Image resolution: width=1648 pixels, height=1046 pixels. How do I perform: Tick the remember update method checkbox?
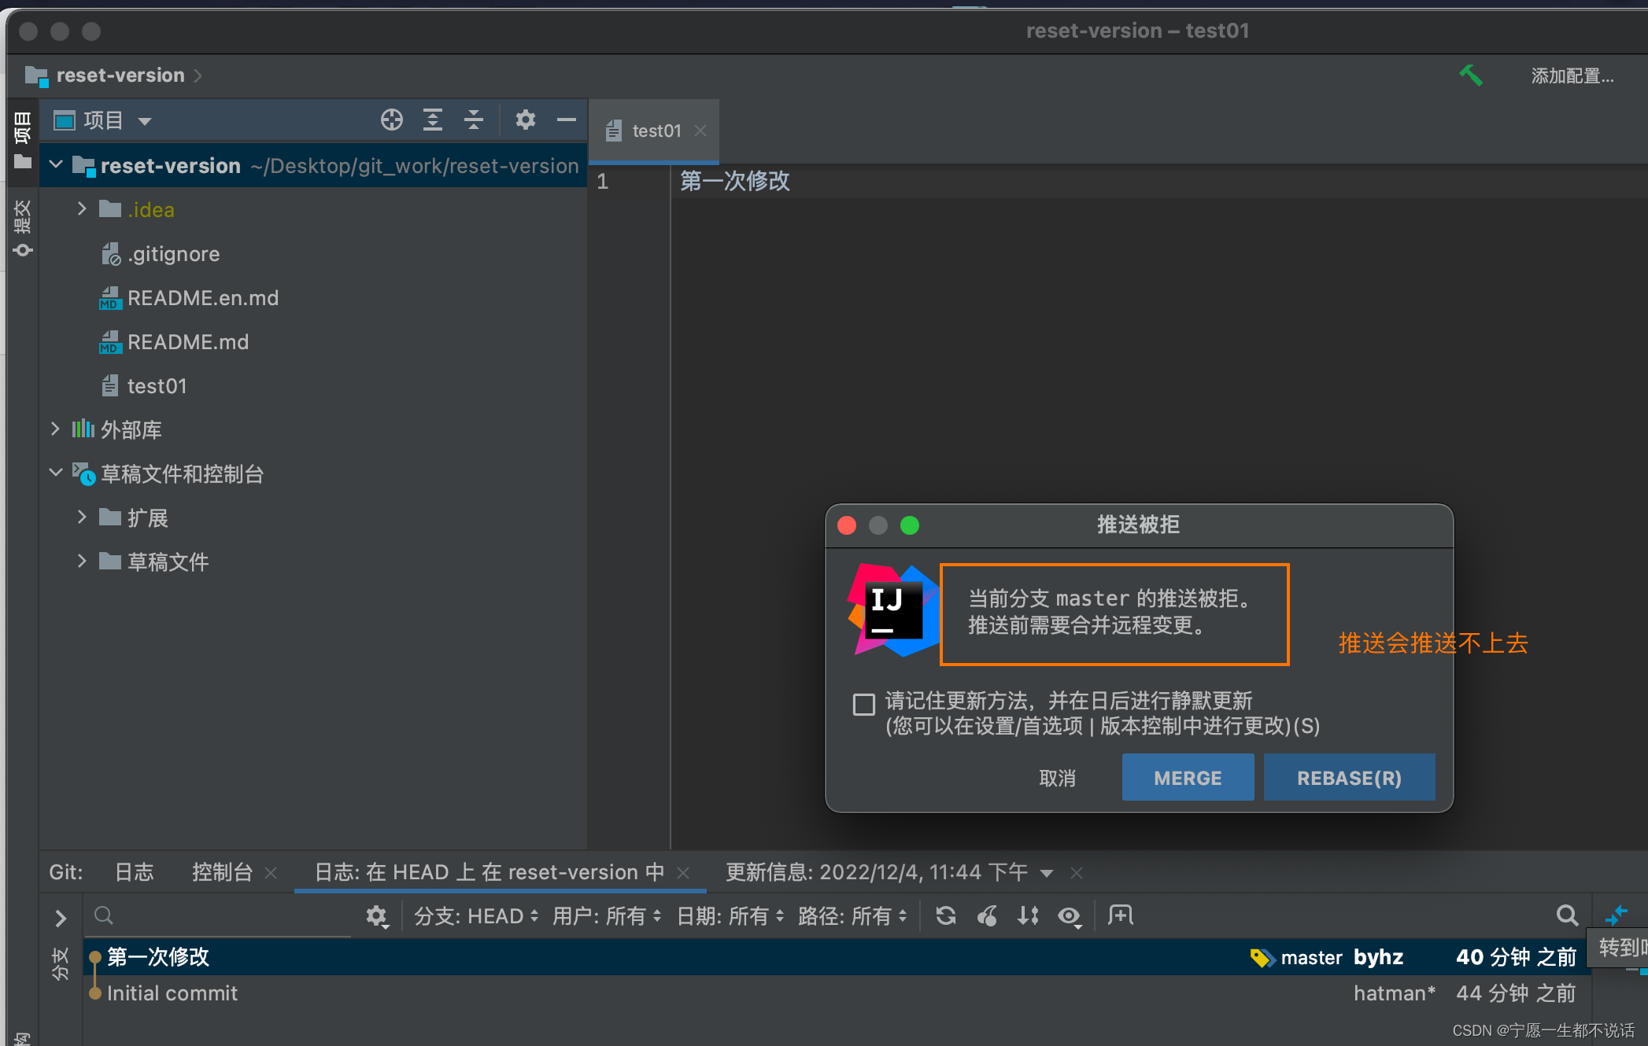(863, 704)
